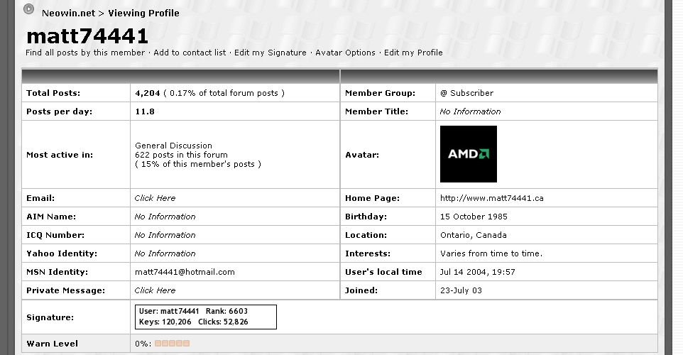Click the signature stats banner image
The width and height of the screenshot is (683, 355).
pyautogui.click(x=206, y=317)
